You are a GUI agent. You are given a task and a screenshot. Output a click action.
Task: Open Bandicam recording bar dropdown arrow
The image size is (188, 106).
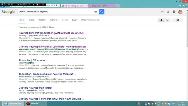[34, 4]
